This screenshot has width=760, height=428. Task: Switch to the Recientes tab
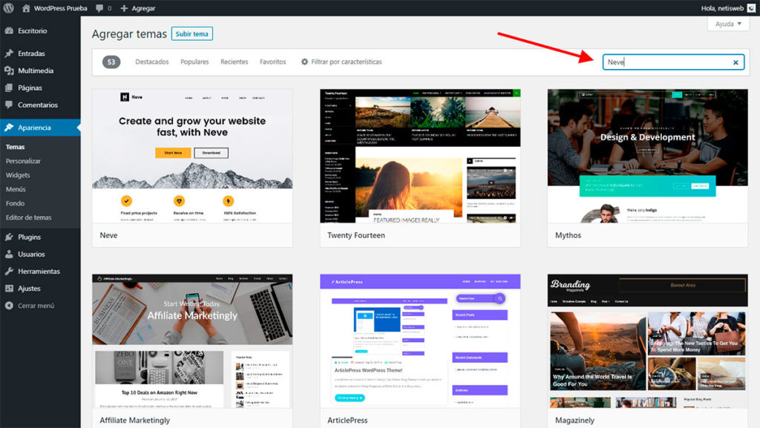tap(234, 62)
